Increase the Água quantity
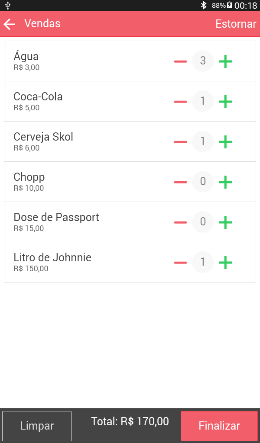The height and width of the screenshot is (443, 260). 225,61
